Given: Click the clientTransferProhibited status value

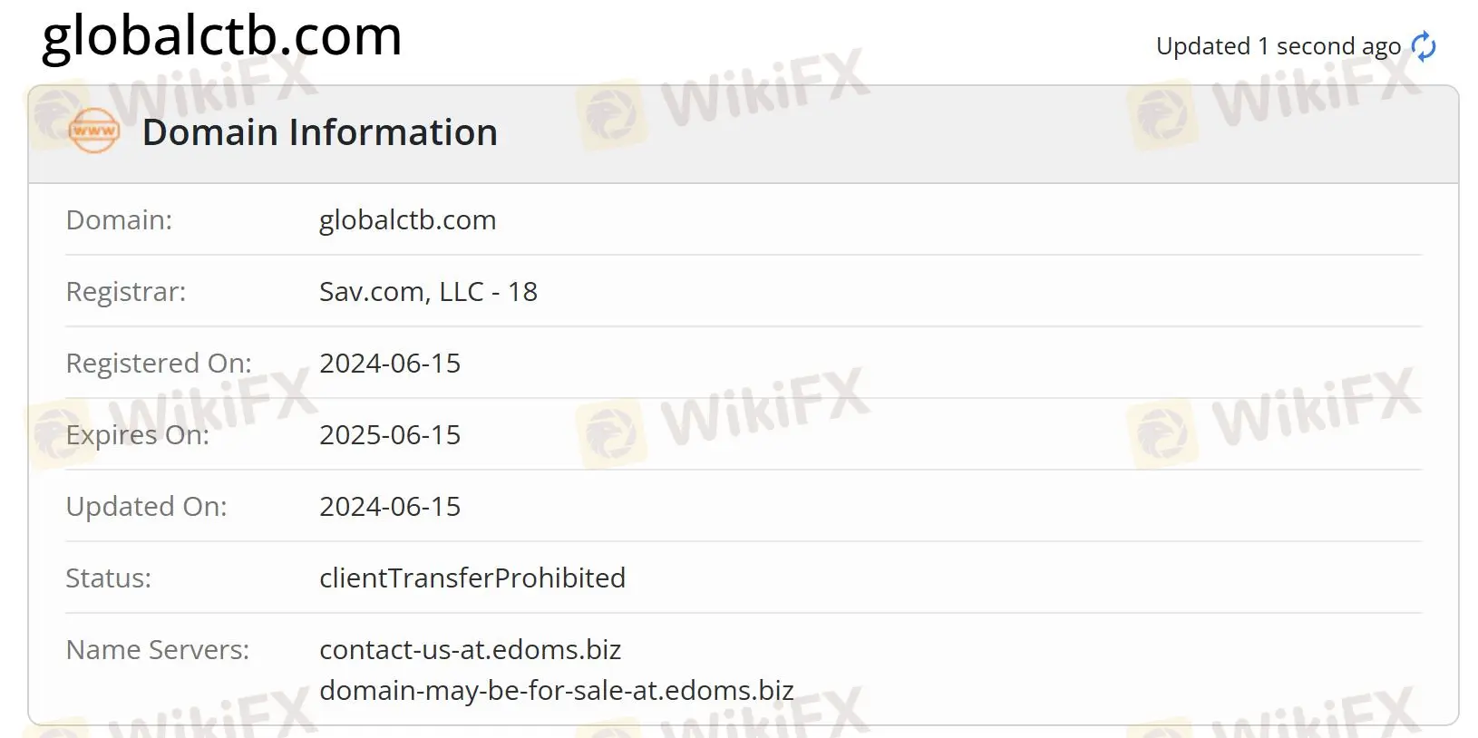Looking at the screenshot, I should pyautogui.click(x=472, y=578).
